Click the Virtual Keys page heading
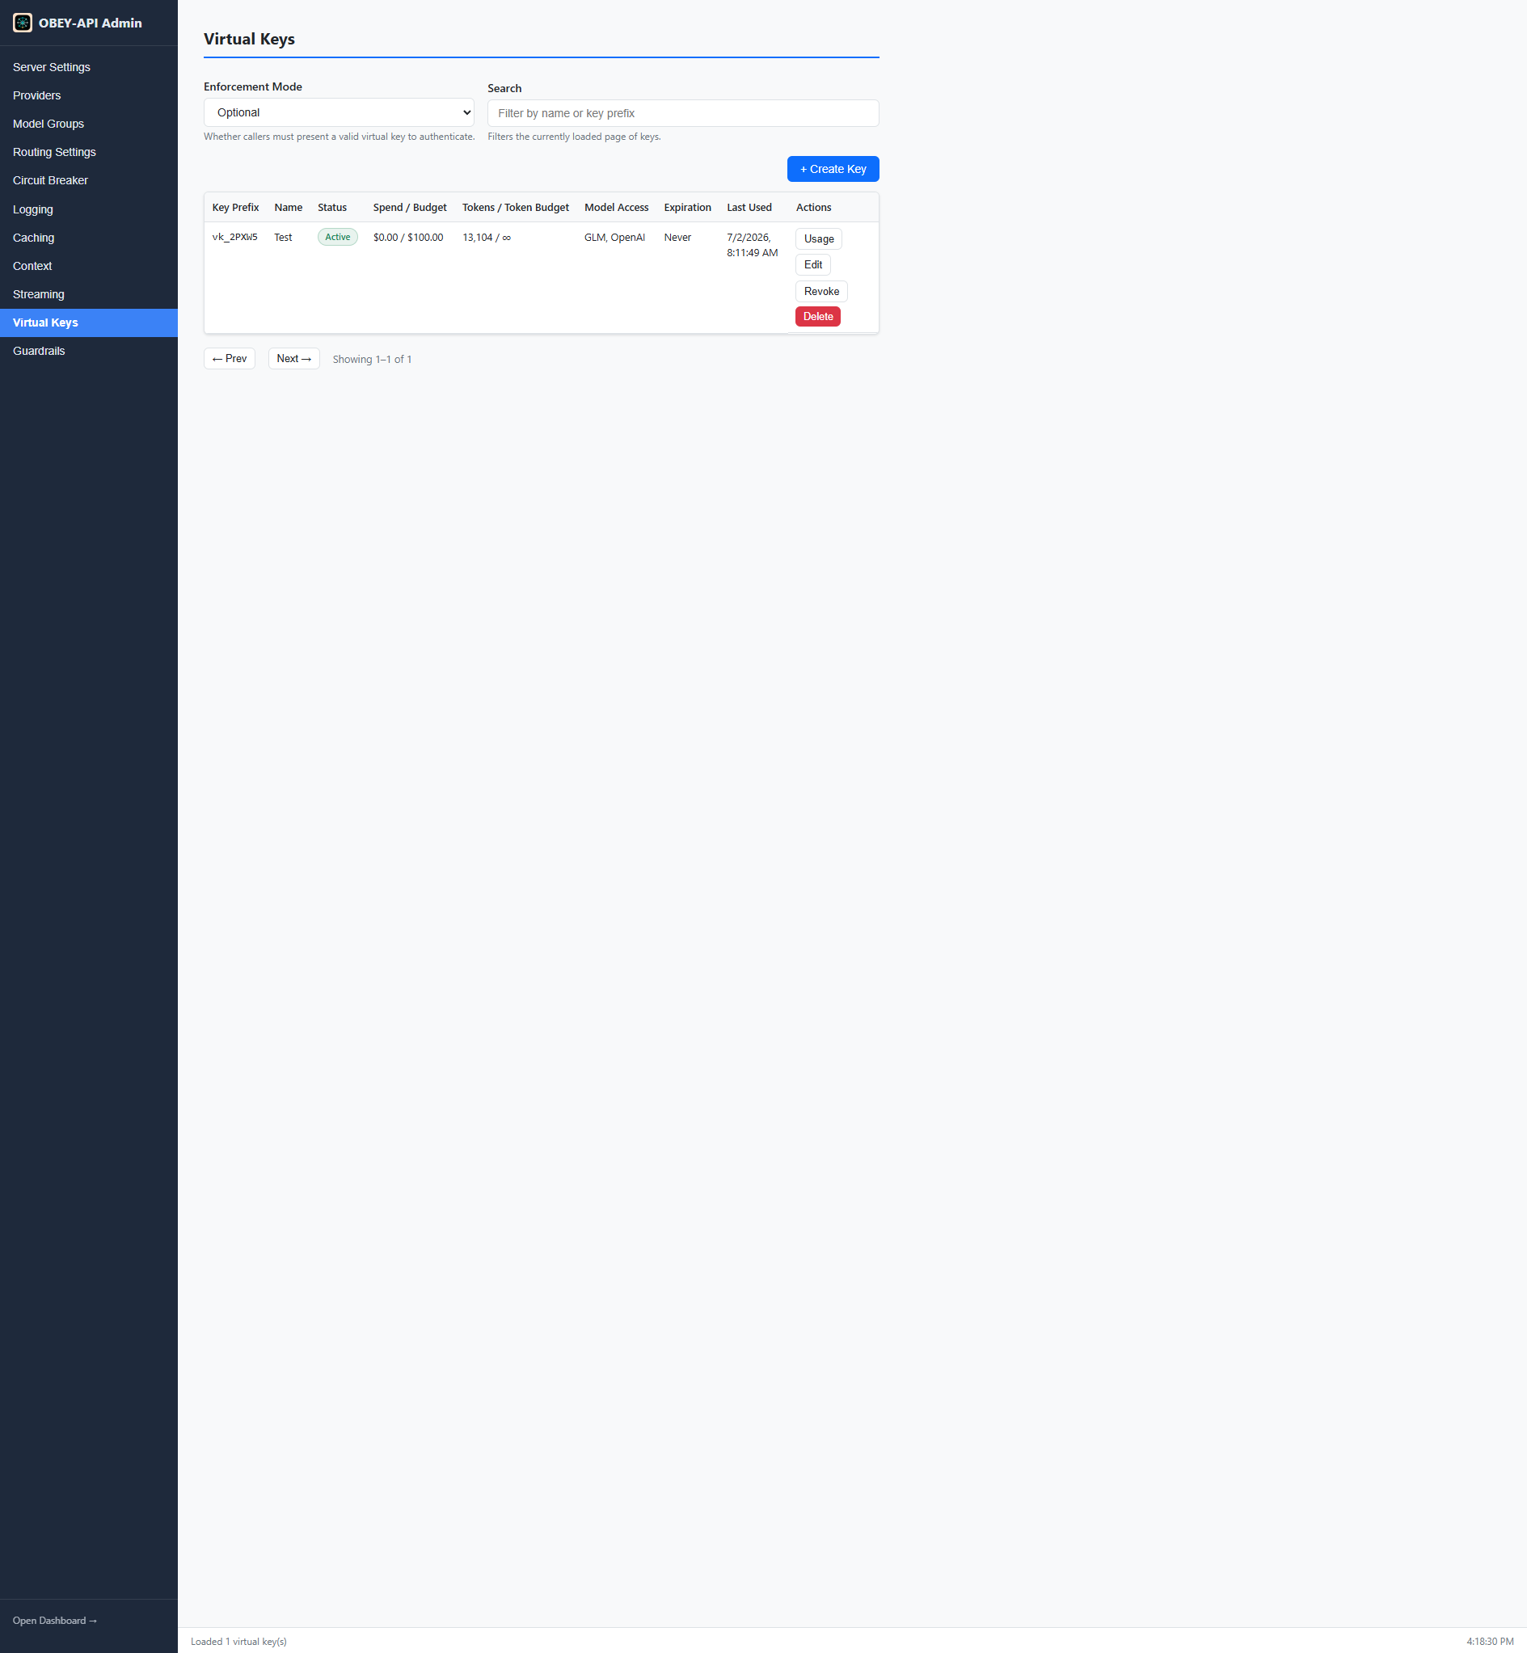Screen dimensions: 1527x1653 (x=250, y=39)
